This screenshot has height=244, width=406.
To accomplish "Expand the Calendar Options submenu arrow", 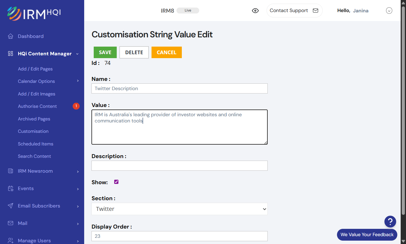I will coord(78,81).
